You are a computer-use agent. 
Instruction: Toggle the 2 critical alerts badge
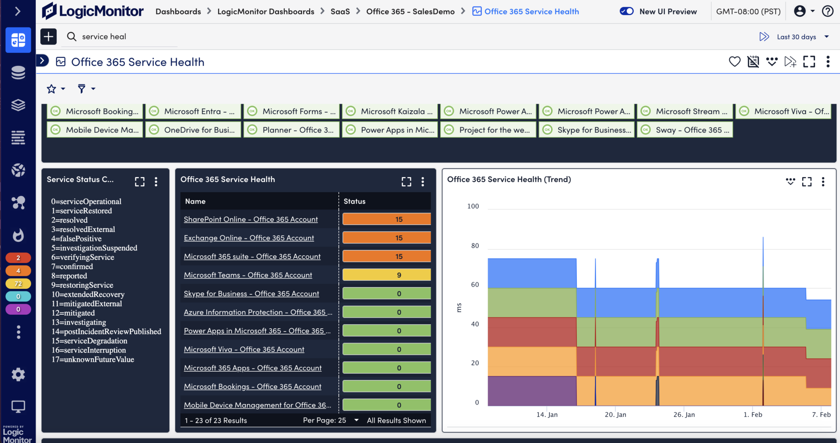(18, 258)
